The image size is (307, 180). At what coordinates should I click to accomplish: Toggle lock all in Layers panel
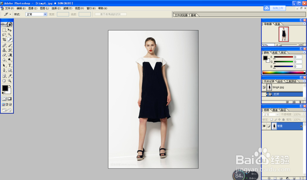click(283, 119)
